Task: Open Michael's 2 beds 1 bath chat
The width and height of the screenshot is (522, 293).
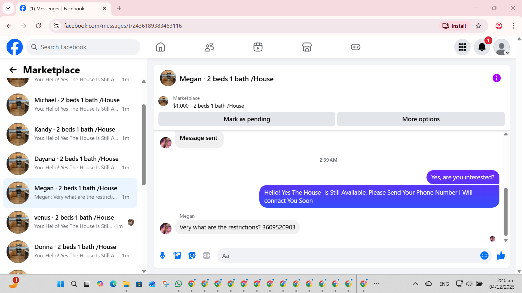Action: 70,105
